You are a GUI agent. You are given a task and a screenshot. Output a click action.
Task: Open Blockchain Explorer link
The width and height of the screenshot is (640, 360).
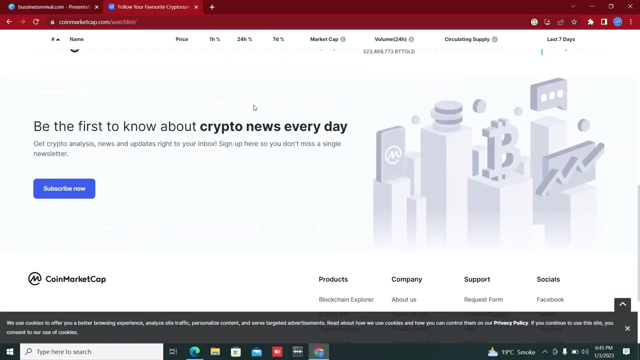[x=346, y=299]
